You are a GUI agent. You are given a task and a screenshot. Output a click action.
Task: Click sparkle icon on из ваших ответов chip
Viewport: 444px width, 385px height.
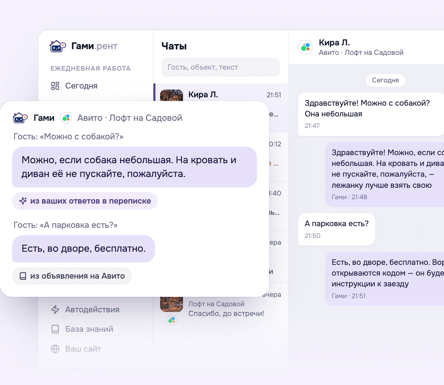pos(23,201)
